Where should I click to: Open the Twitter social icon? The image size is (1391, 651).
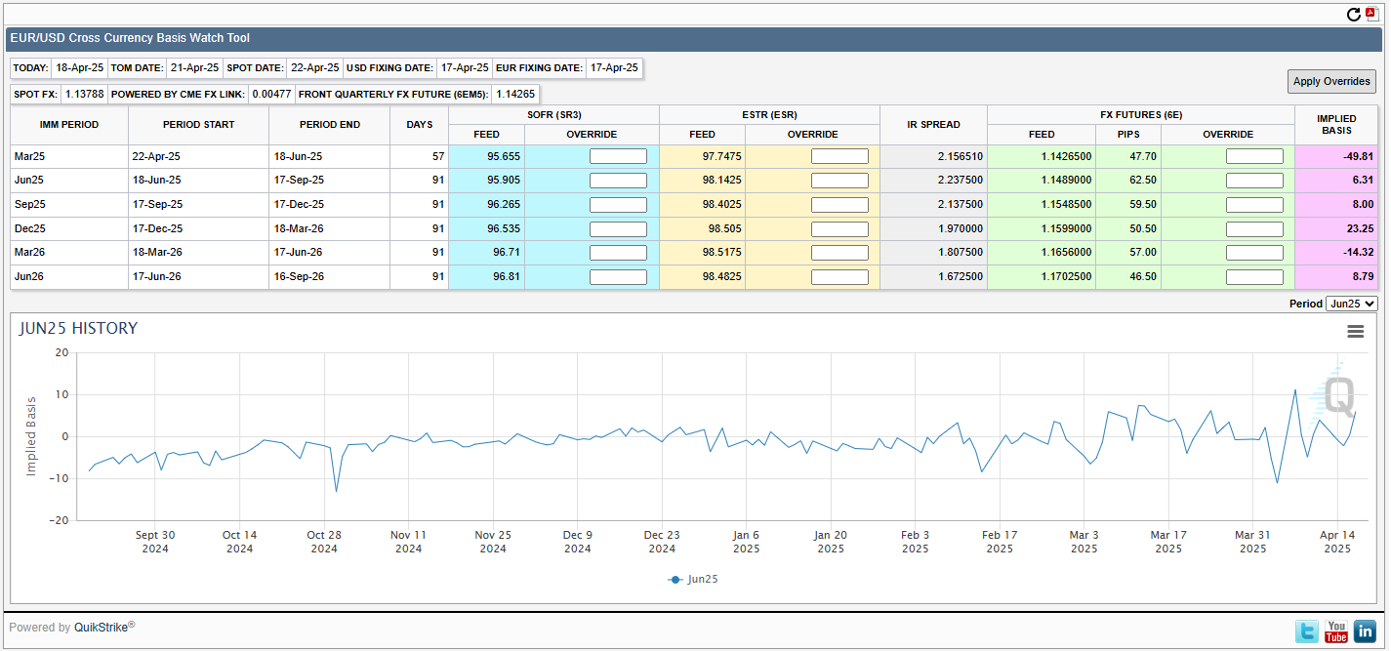[x=1307, y=631]
